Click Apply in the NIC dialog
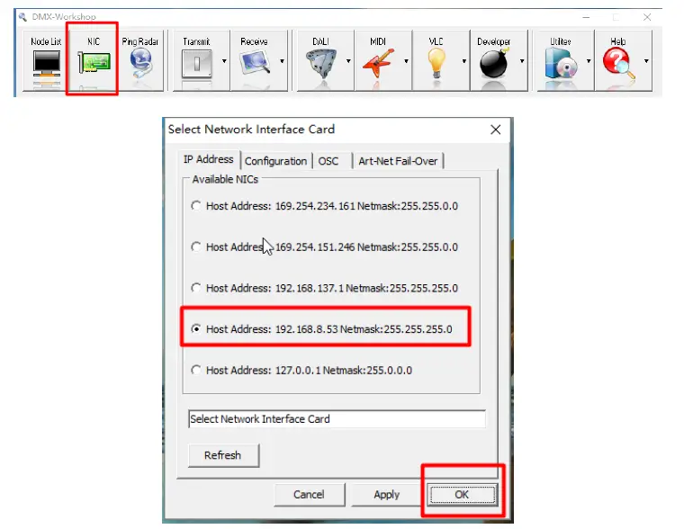Image resolution: width=684 pixels, height=529 pixels. 386,495
